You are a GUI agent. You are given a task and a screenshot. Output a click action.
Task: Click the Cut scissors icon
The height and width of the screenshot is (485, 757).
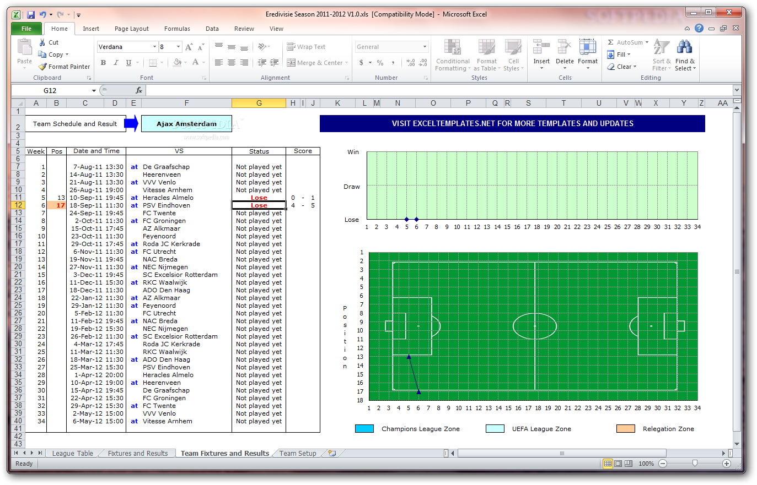[x=42, y=42]
